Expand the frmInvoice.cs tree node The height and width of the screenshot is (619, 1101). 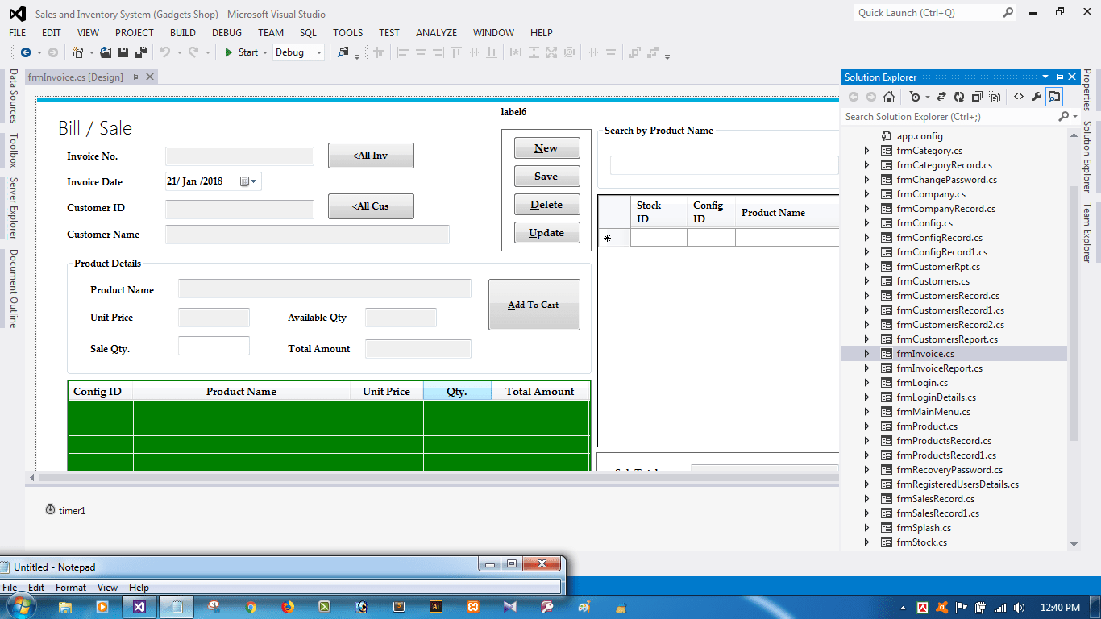point(866,354)
